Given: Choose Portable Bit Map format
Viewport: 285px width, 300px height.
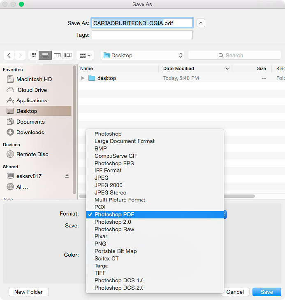Looking at the screenshot, I should click(155, 251).
